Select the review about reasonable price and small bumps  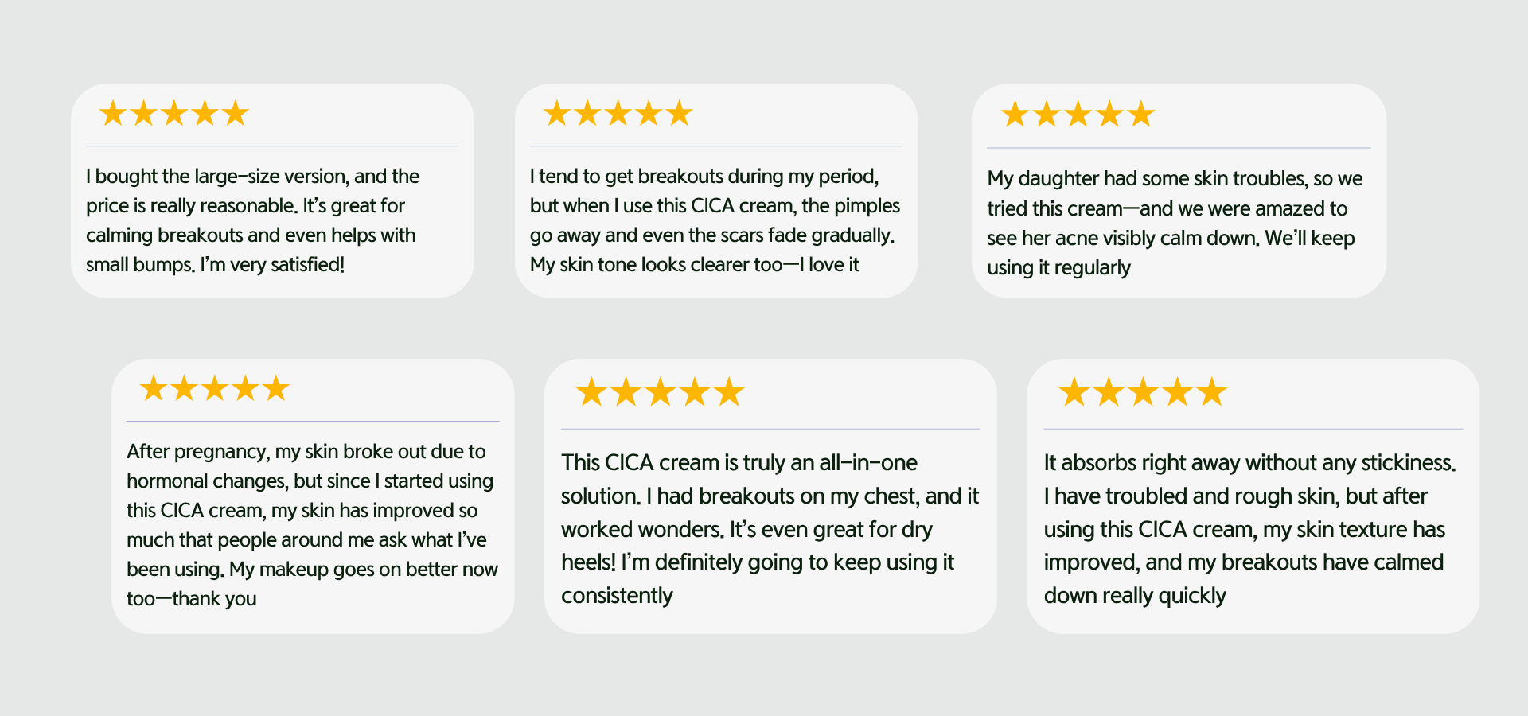click(x=253, y=220)
